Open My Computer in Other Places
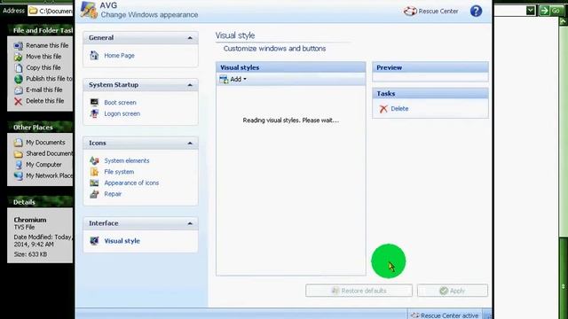This screenshot has width=568, height=319. 43,165
